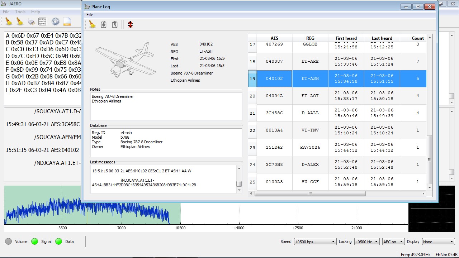
Task: Open the AFC on dropdown
Action: pos(393,241)
